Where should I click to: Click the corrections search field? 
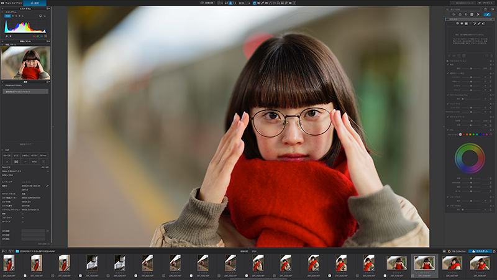463,9
